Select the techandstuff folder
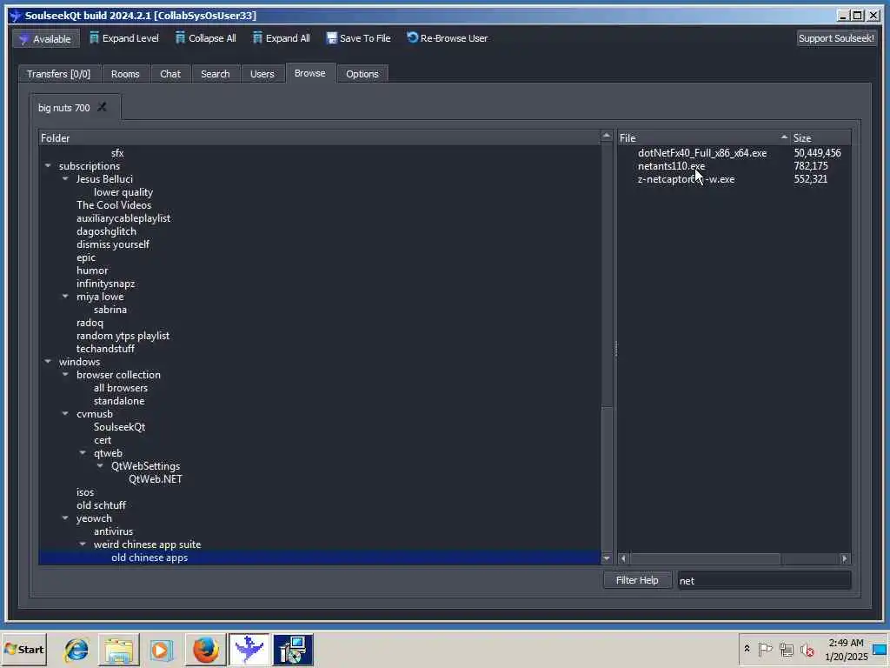Viewport: 890px width, 668px height. [x=105, y=349]
